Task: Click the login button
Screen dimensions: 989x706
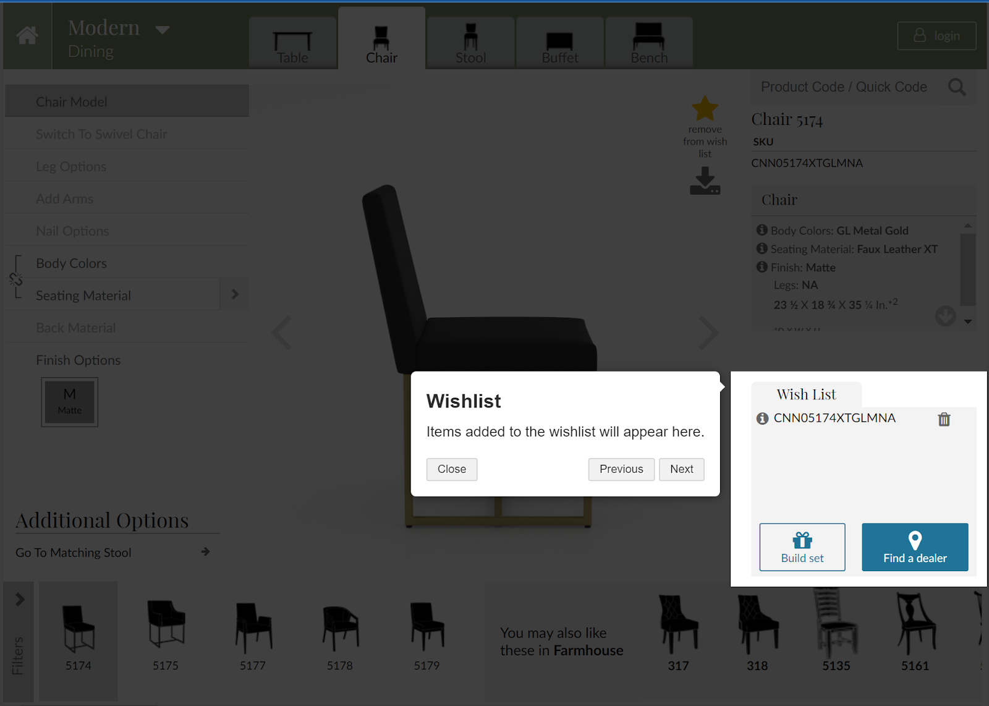Action: pyautogui.click(x=936, y=36)
